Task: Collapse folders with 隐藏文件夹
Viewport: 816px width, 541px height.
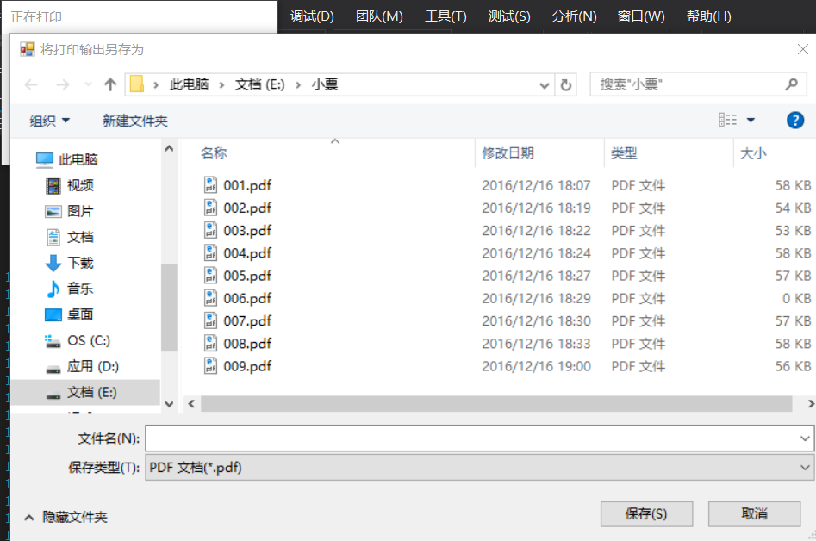Action: (x=66, y=517)
